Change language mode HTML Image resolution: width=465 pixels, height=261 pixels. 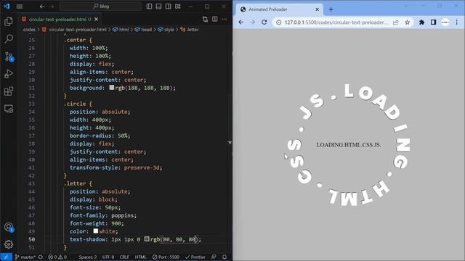point(140,257)
